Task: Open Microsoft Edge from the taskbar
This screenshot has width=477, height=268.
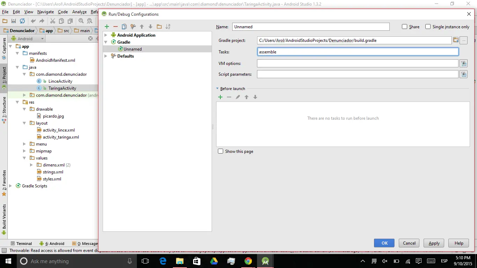Action: (163, 261)
